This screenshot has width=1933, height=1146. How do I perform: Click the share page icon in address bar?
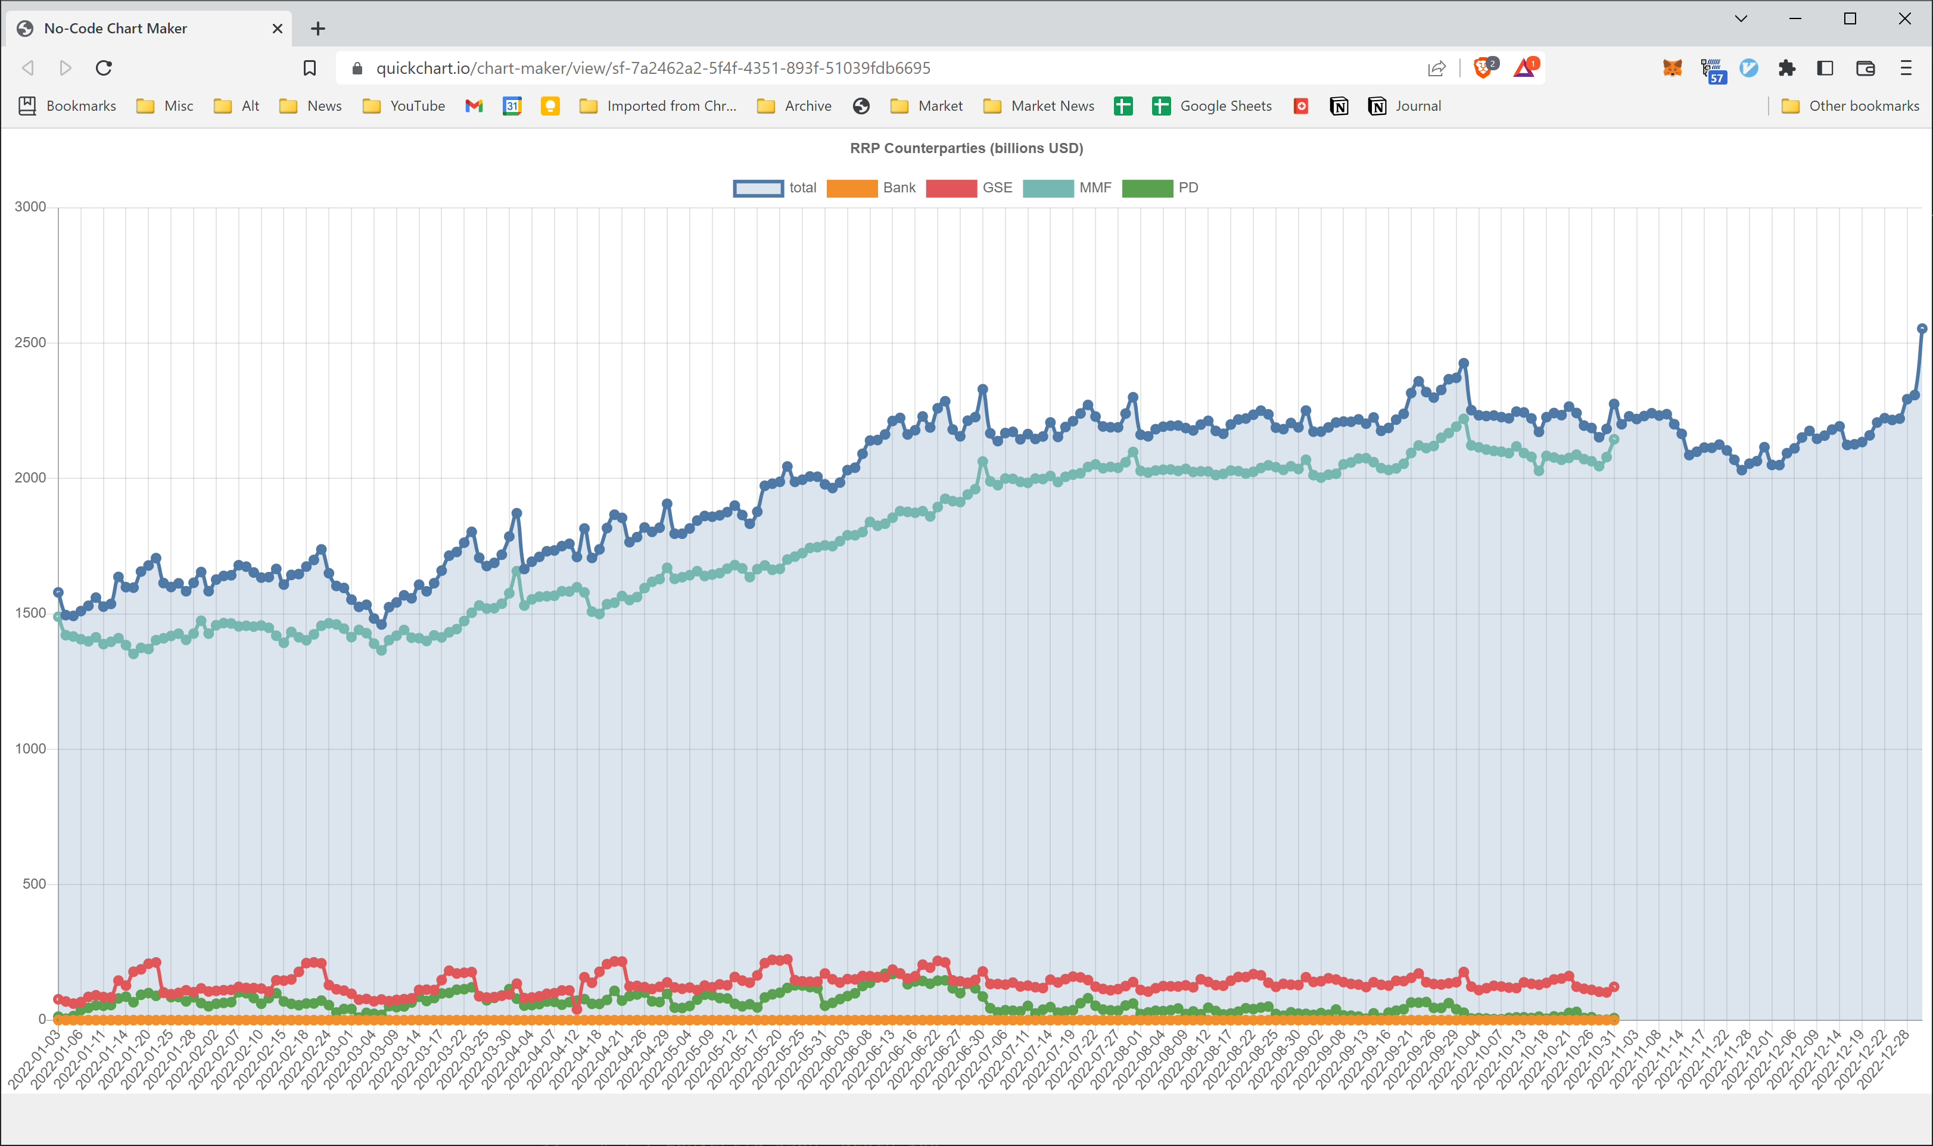pos(1436,68)
